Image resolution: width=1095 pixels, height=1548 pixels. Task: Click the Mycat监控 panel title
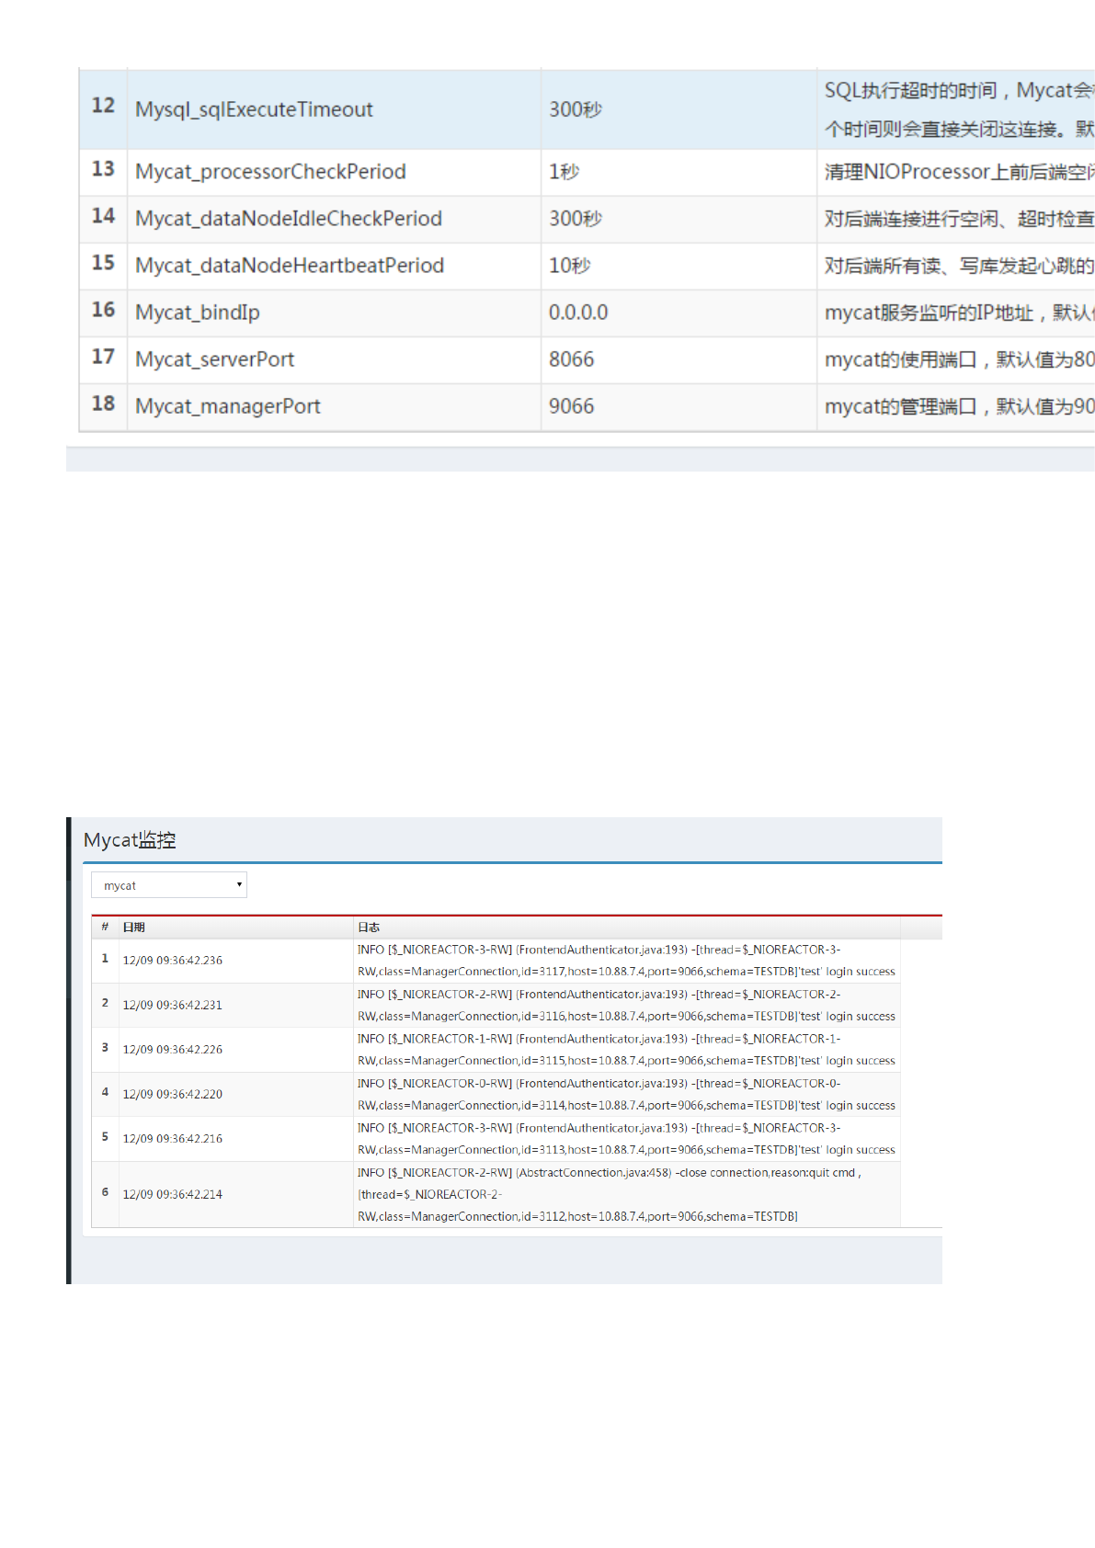coord(130,840)
